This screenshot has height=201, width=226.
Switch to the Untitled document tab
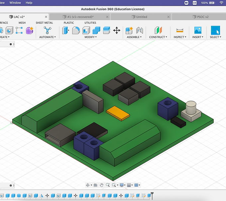pyautogui.click(x=141, y=17)
